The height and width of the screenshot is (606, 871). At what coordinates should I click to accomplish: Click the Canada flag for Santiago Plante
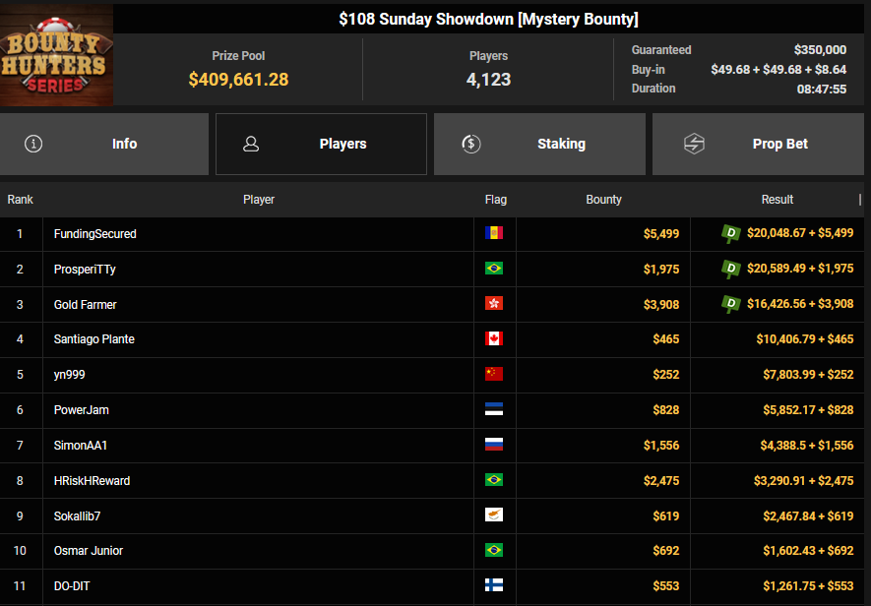[494, 338]
